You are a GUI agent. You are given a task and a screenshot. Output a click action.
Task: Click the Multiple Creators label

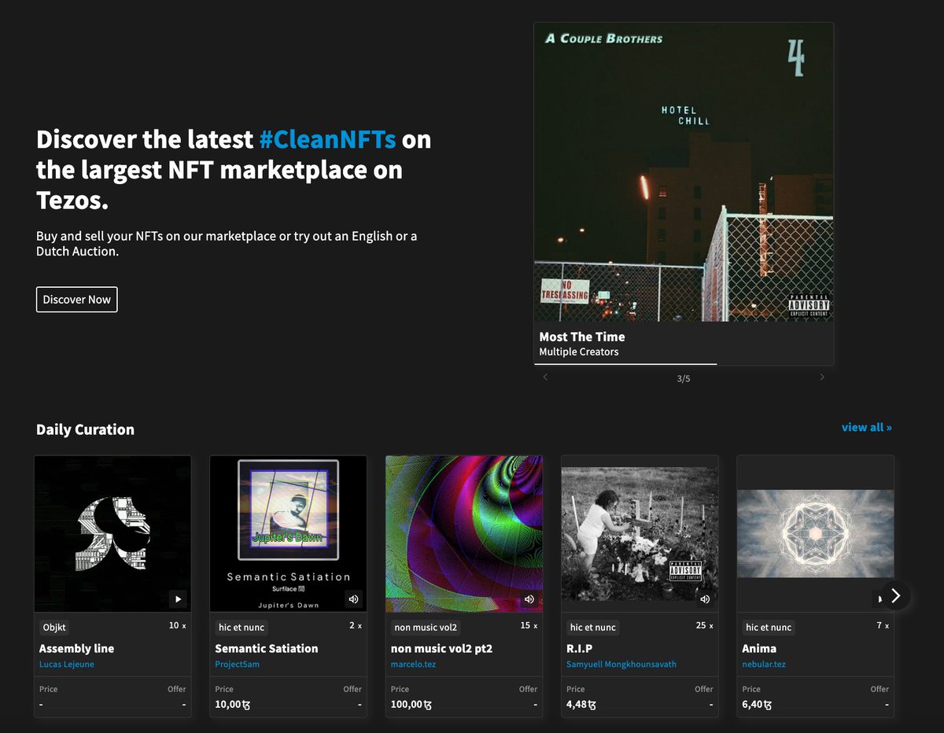(x=579, y=352)
